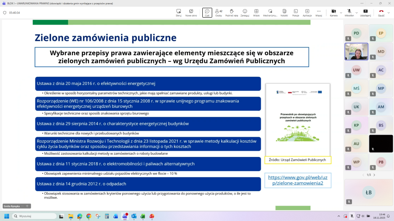Open Nowe okno pop-out view
The height and width of the screenshot is (221, 394).
[x=191, y=13]
